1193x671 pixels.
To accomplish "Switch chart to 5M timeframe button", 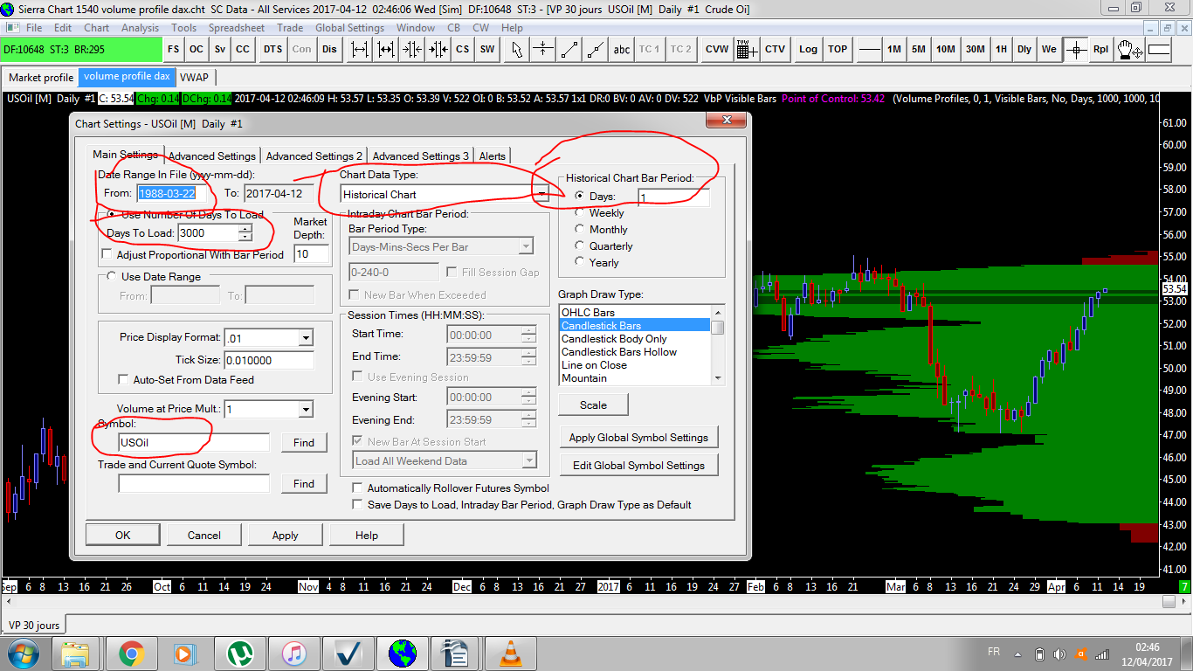I will (x=919, y=49).
